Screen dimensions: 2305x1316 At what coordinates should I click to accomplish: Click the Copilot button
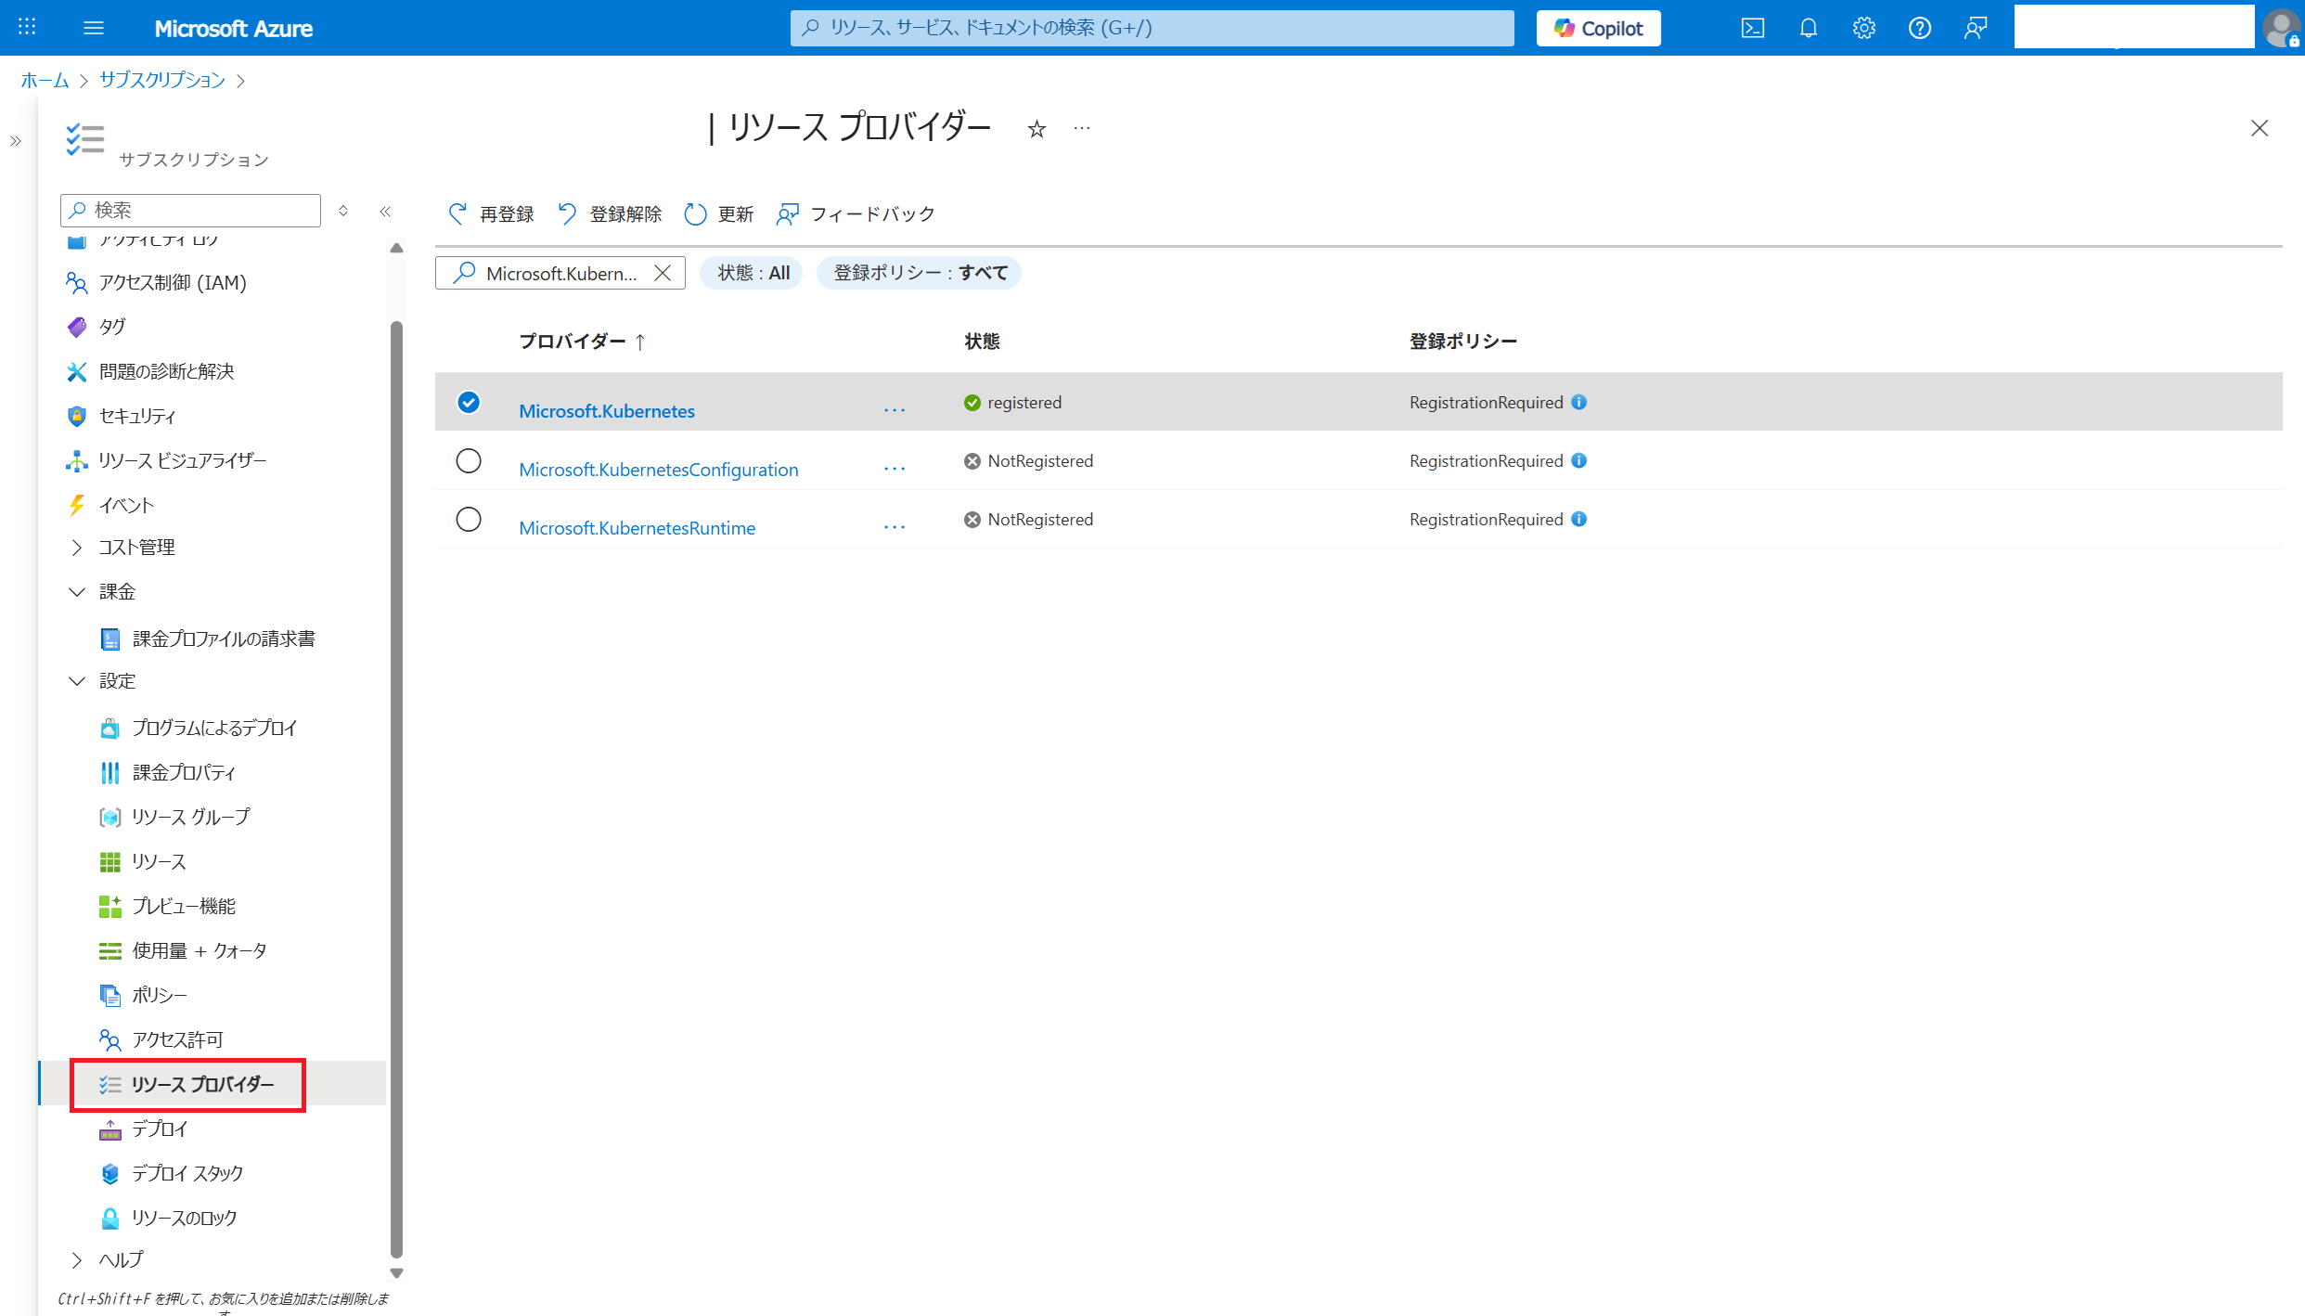tap(1599, 28)
